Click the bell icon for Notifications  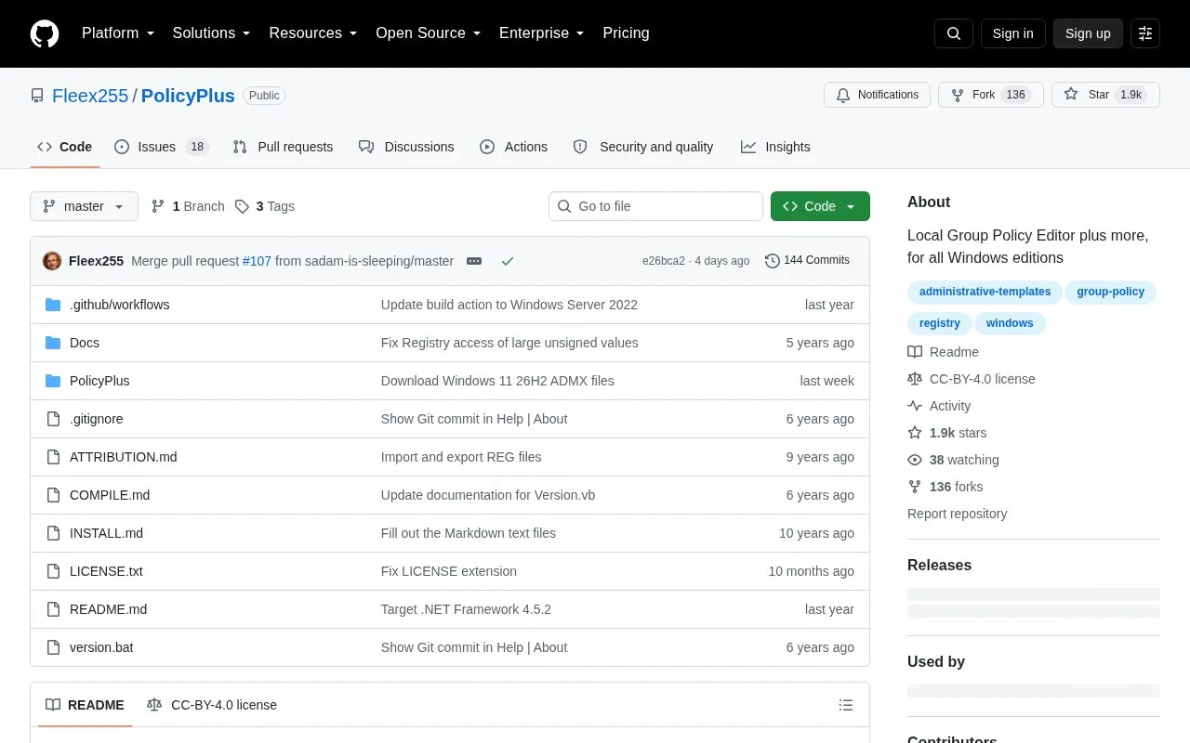(843, 95)
